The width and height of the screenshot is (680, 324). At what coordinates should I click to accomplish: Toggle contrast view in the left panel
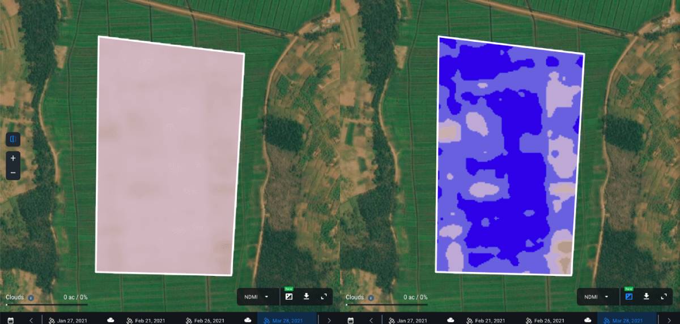click(x=289, y=296)
